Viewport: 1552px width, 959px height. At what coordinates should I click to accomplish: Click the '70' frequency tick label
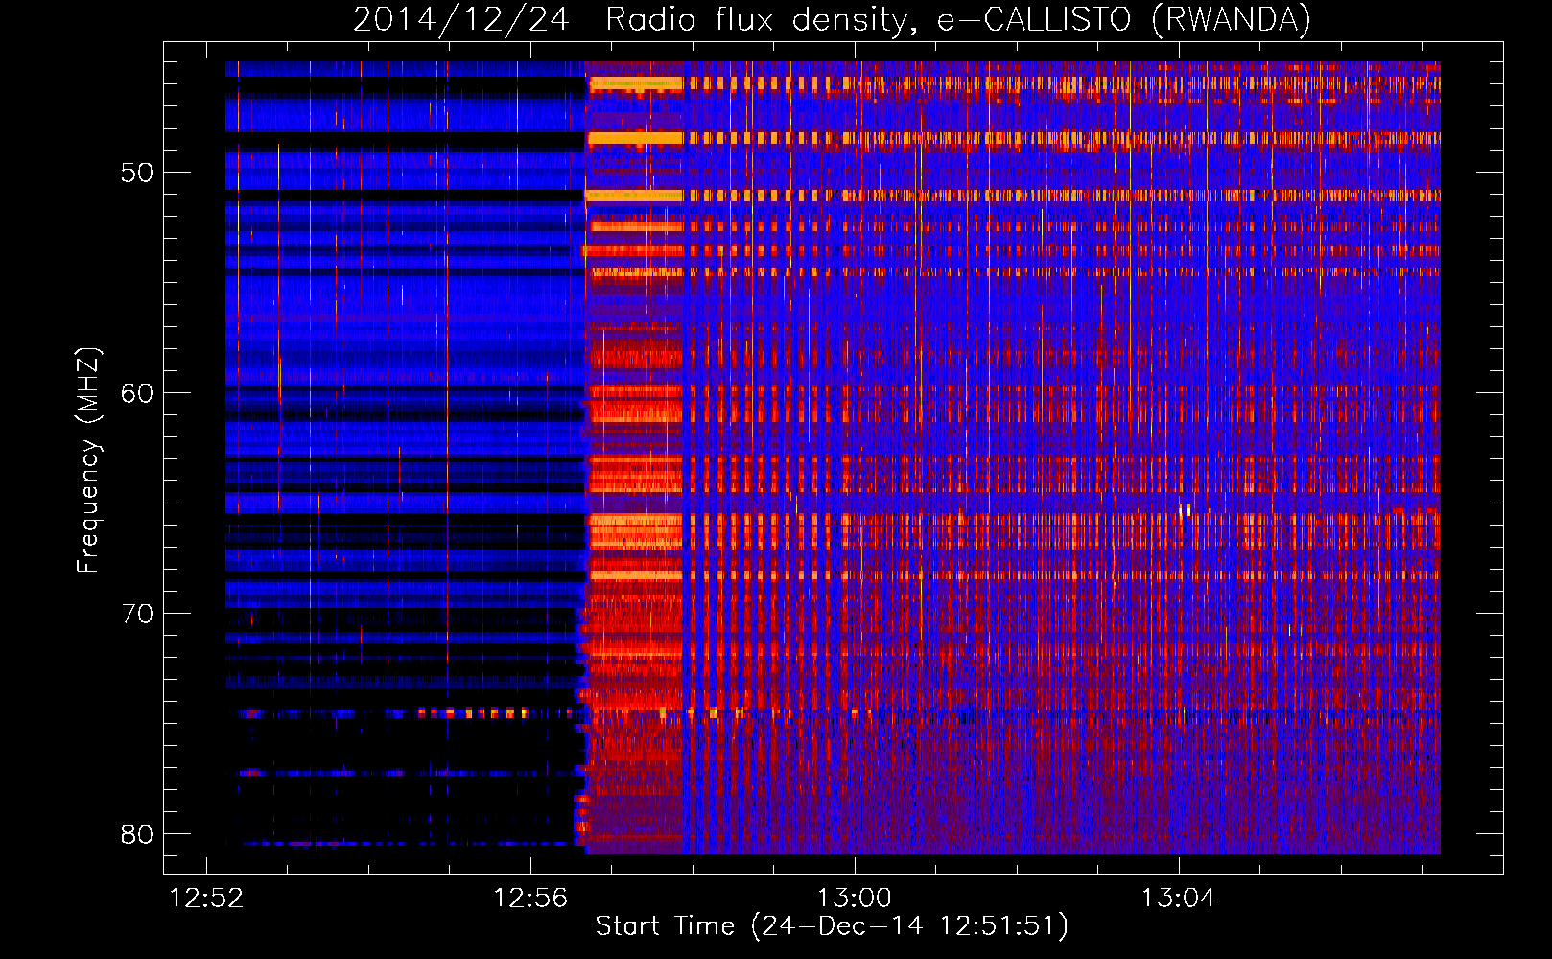(x=137, y=614)
